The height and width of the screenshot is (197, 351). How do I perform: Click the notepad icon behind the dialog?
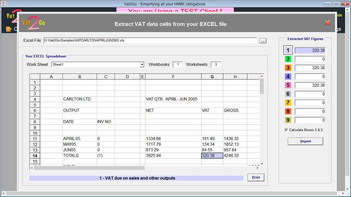9,29
